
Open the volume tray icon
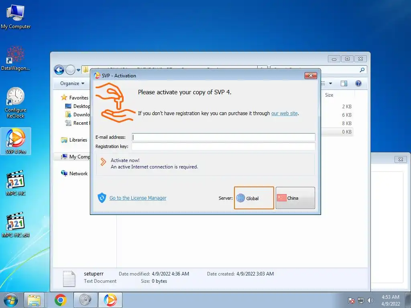coord(370,300)
